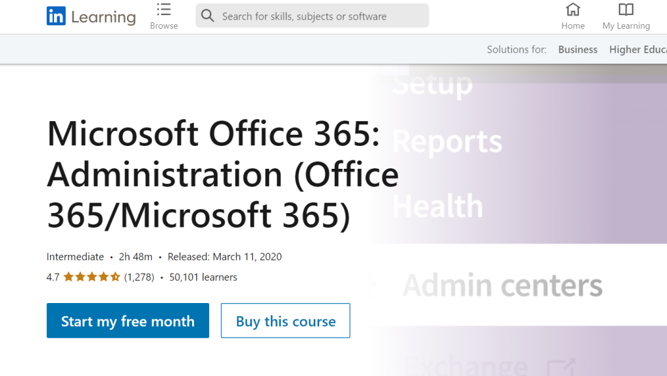This screenshot has width=667, height=376.
Task: Select Business under Solutions for
Action: (x=578, y=49)
